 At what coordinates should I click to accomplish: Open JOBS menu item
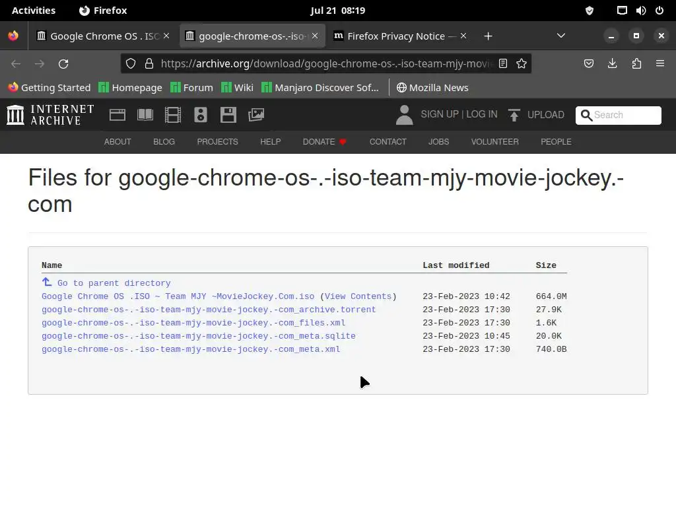[x=438, y=142]
